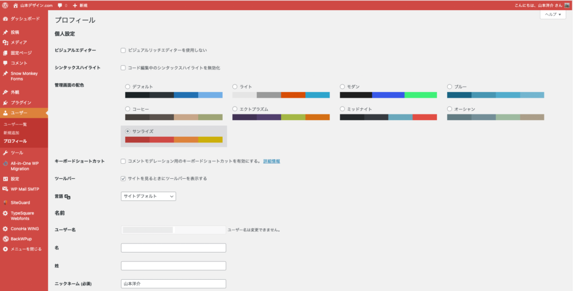The width and height of the screenshot is (573, 291).
Task: Click the ニックネーム input field
Action: click(173, 284)
